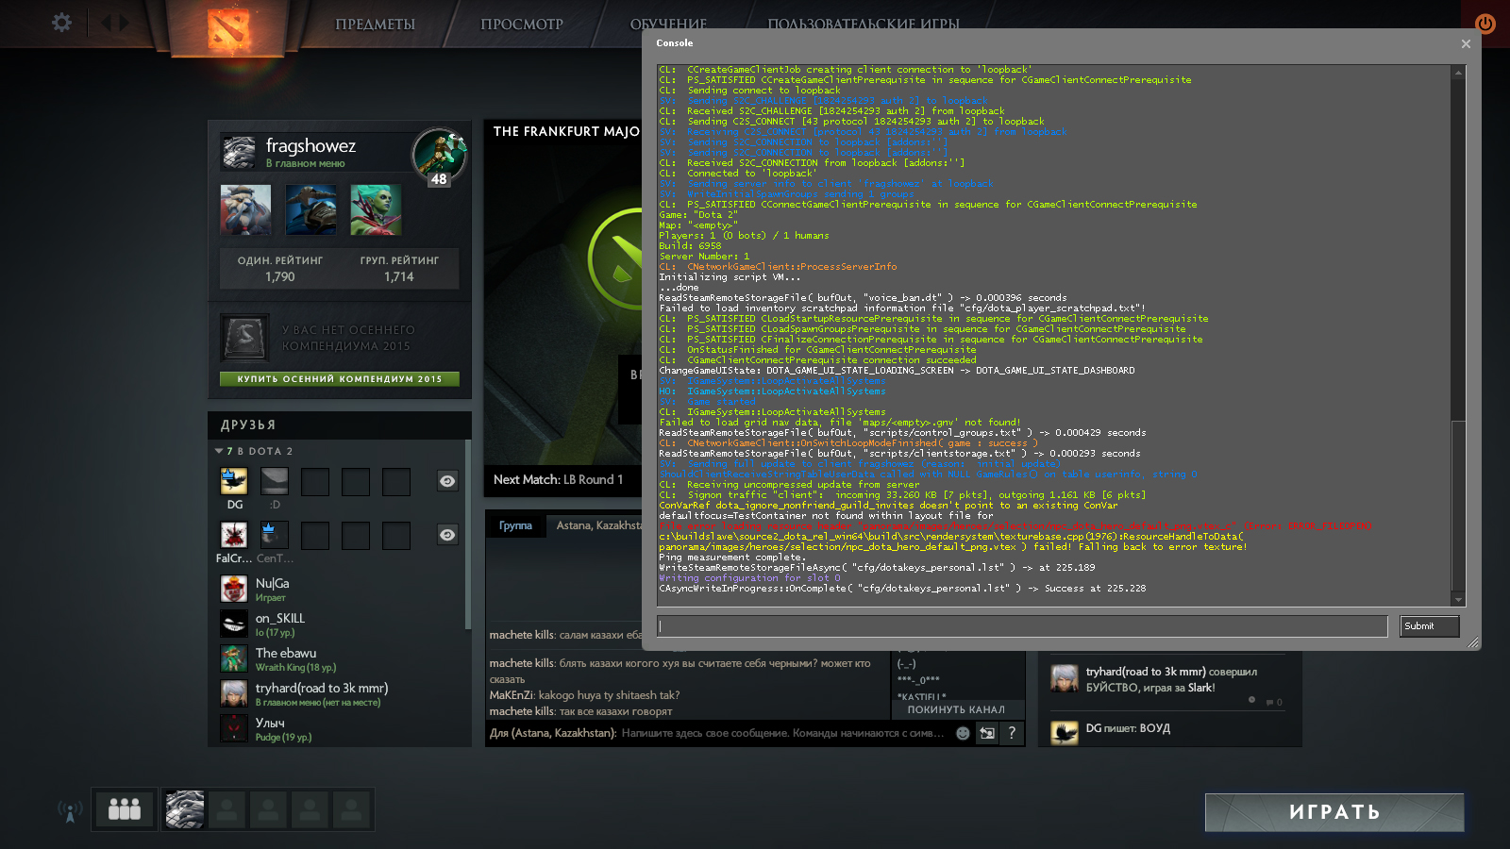Select the green-haired hero portrait
Viewport: 1510px width, 849px height.
[376, 209]
